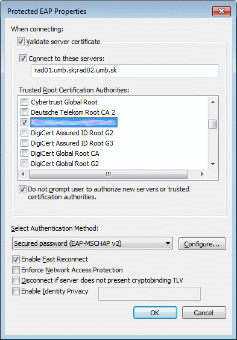Screen dimensions: 237x340
Task: Toggle Connect to these servers checkbox
Action: (23, 59)
